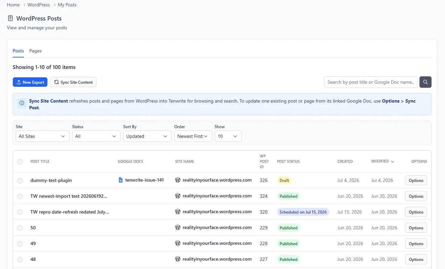Open the tenwrite-issue-141 Google Doc link
The width and height of the screenshot is (445, 269).
(145, 180)
